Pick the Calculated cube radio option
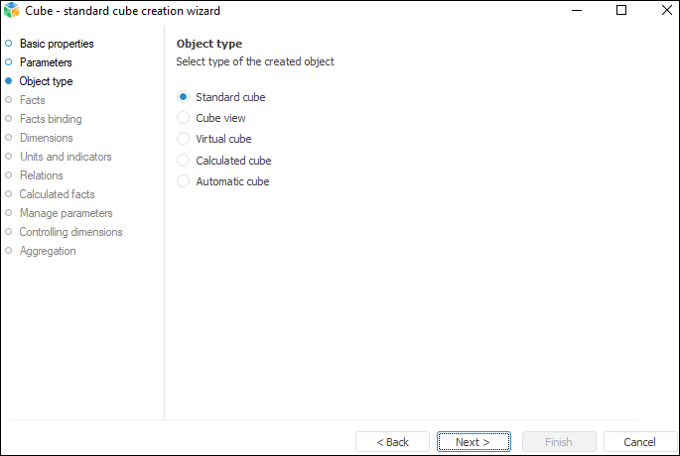The image size is (680, 456). (x=183, y=160)
